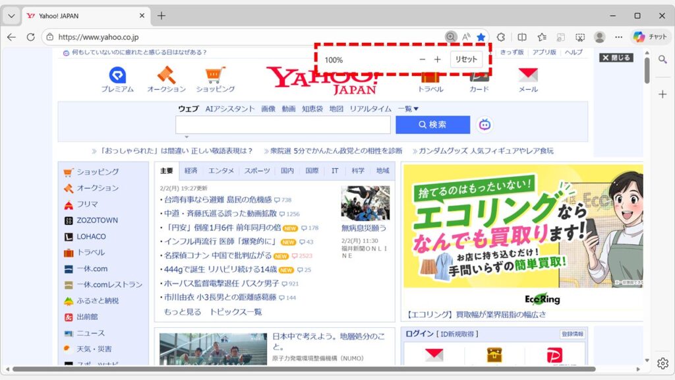This screenshot has width=675, height=380.
Task: Switch to the スポーツ news tab
Action: coord(256,170)
